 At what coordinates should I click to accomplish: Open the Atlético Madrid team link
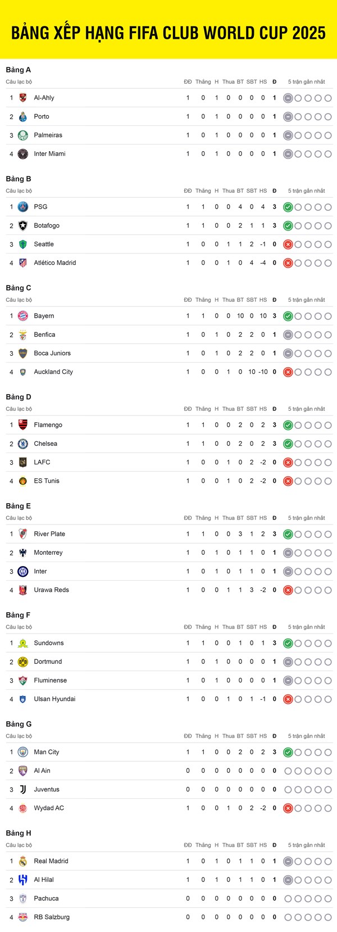[55, 263]
